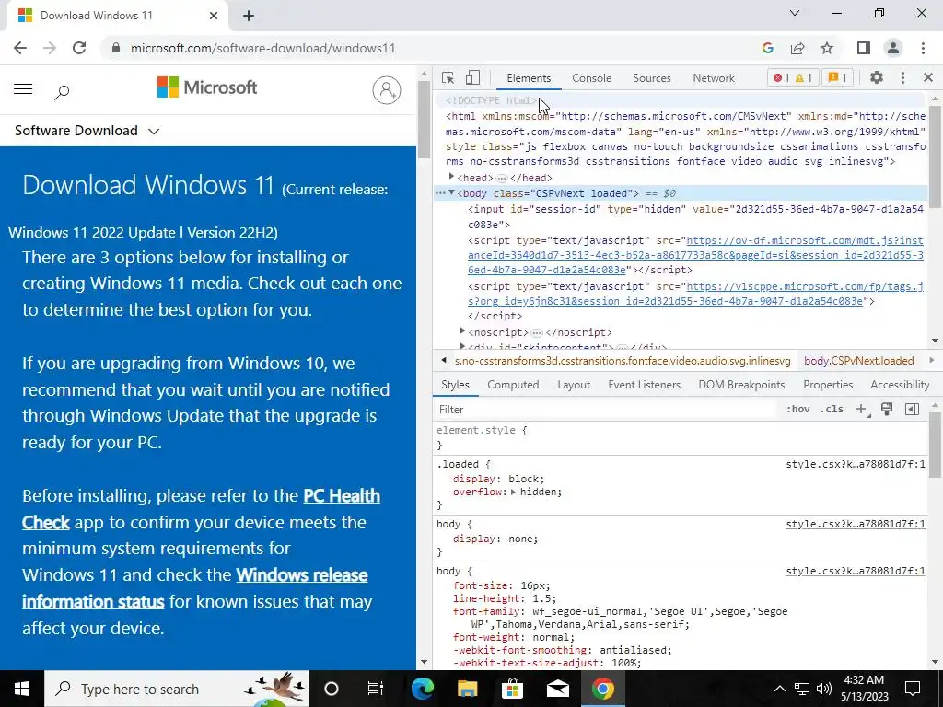
Task: Close the Download Windows 11 tab
Action: pos(214,16)
